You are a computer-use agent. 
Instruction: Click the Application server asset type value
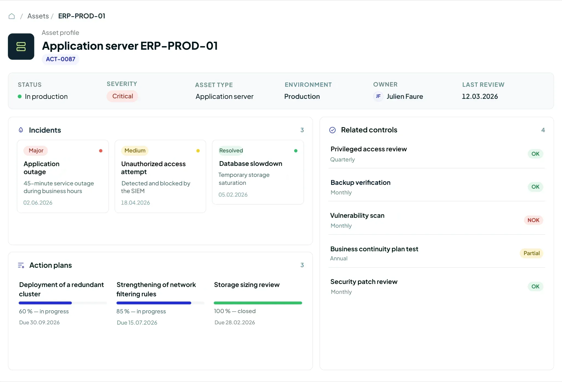[224, 96]
